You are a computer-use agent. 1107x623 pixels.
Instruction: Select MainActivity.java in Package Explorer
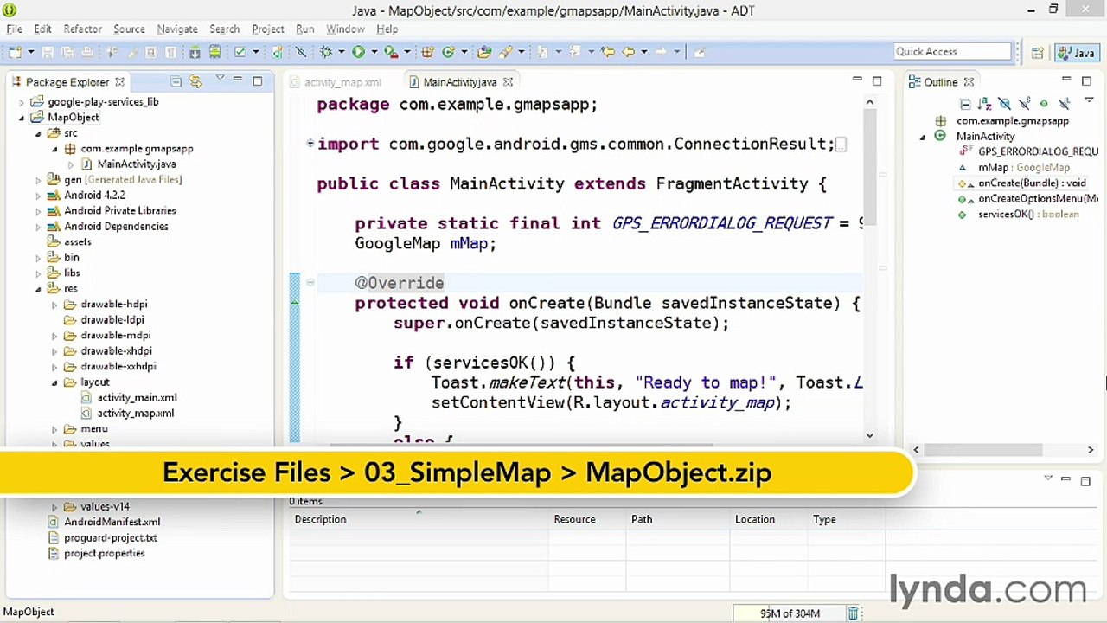136,164
